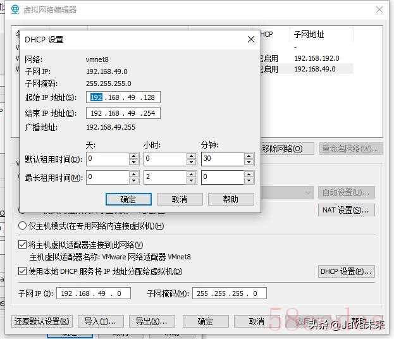The height and width of the screenshot is (339, 394).
Task: Increase maximum lease hours spinner
Action: pyautogui.click(x=190, y=174)
